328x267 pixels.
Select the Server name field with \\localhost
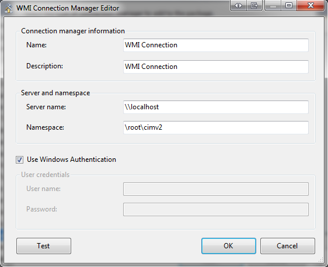[x=216, y=107]
